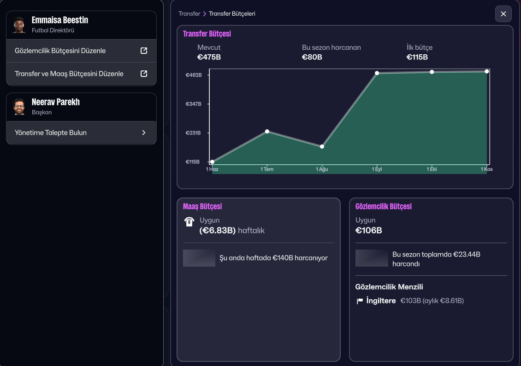Image resolution: width=521 pixels, height=366 pixels.
Task: Go back to the Transfer breadcrumb
Action: 189,14
